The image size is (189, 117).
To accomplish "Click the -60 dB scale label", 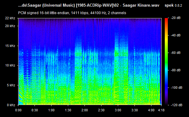I will click(x=176, y=53).
